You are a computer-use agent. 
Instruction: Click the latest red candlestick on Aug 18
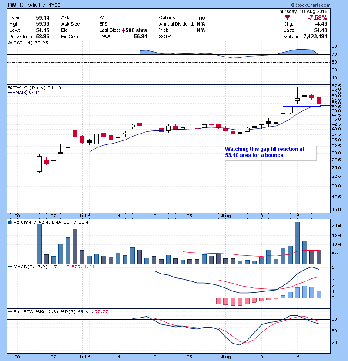[319, 101]
